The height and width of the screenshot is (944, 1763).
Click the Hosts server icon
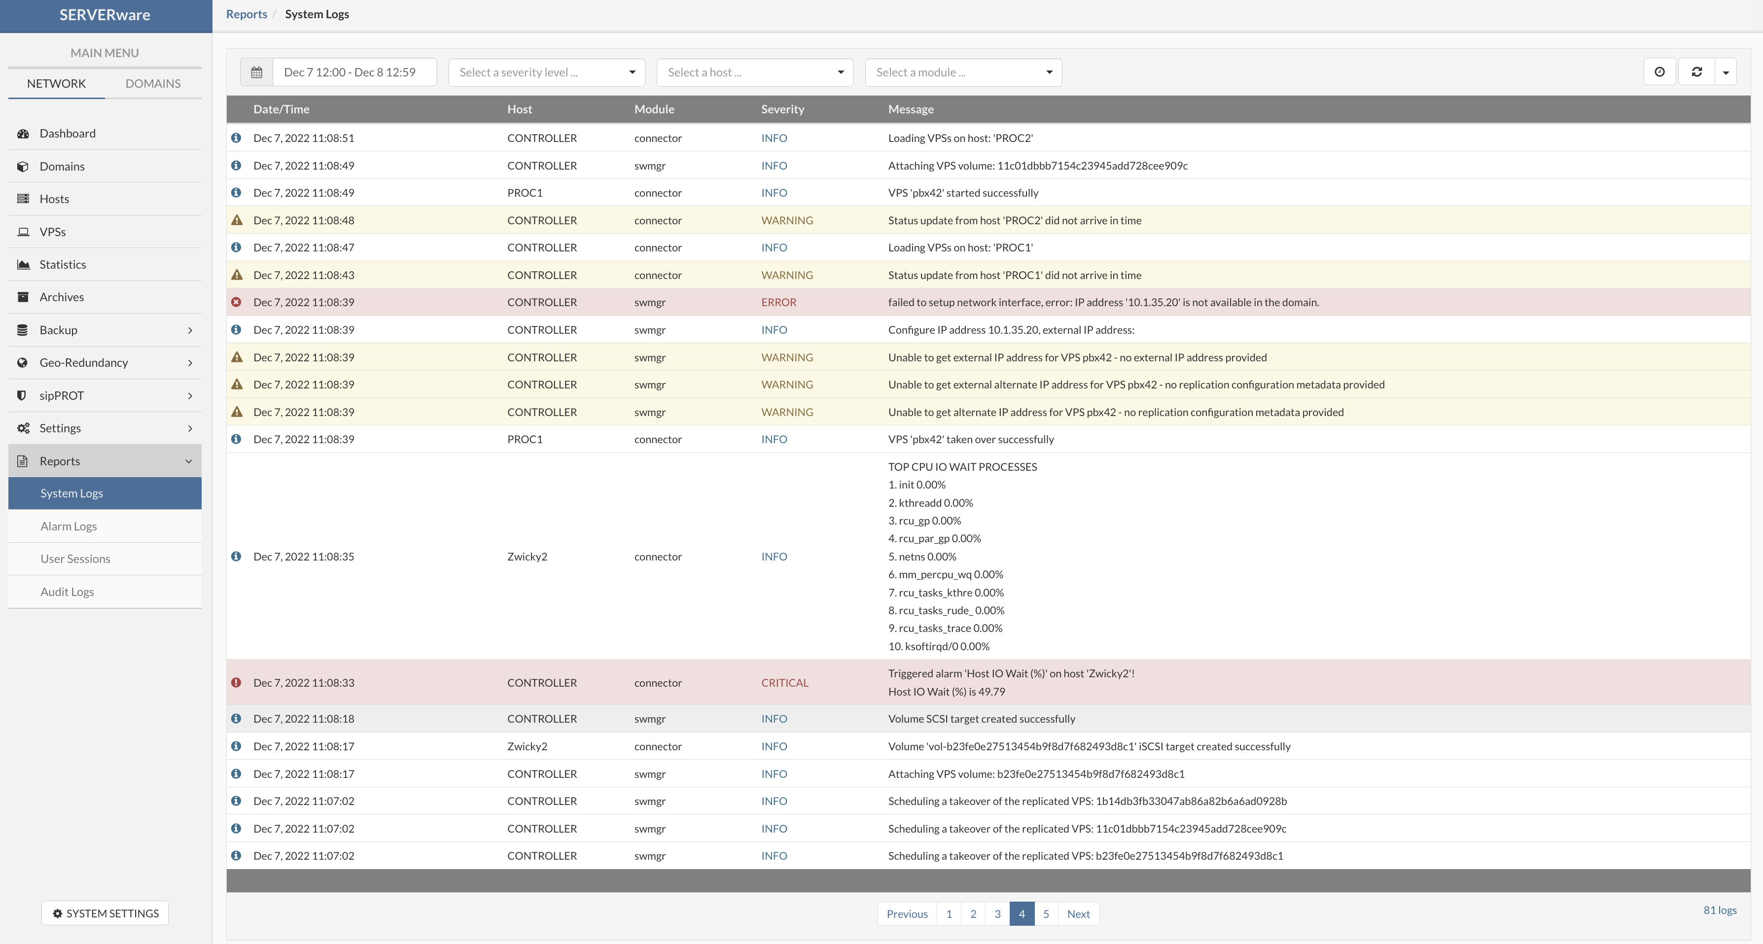23,199
